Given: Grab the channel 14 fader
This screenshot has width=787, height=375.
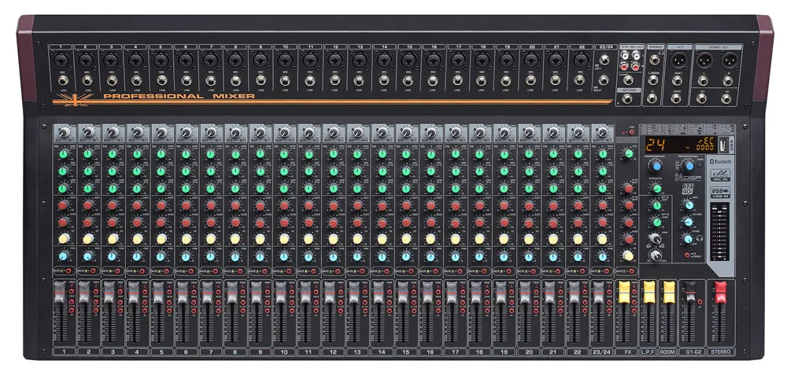Looking at the screenshot, I should tap(378, 292).
